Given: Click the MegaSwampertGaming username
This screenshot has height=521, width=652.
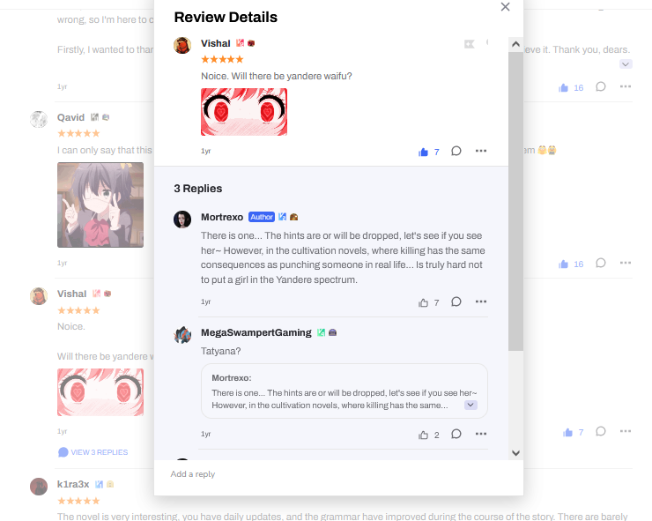Looking at the screenshot, I should pyautogui.click(x=256, y=332).
